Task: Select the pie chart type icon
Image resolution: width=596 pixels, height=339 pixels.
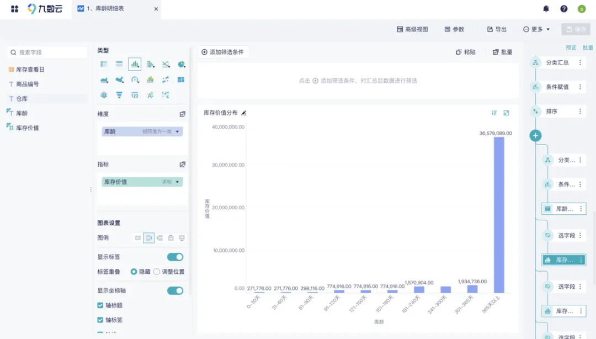Action: tap(181, 65)
